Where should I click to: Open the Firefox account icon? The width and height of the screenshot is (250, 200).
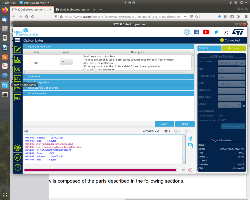(238, 17)
